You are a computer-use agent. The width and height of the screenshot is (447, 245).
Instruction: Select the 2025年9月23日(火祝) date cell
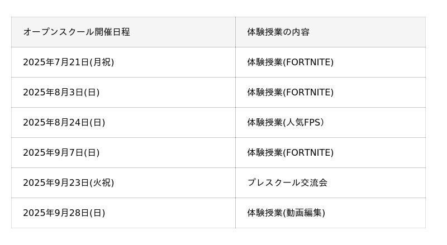68,183
